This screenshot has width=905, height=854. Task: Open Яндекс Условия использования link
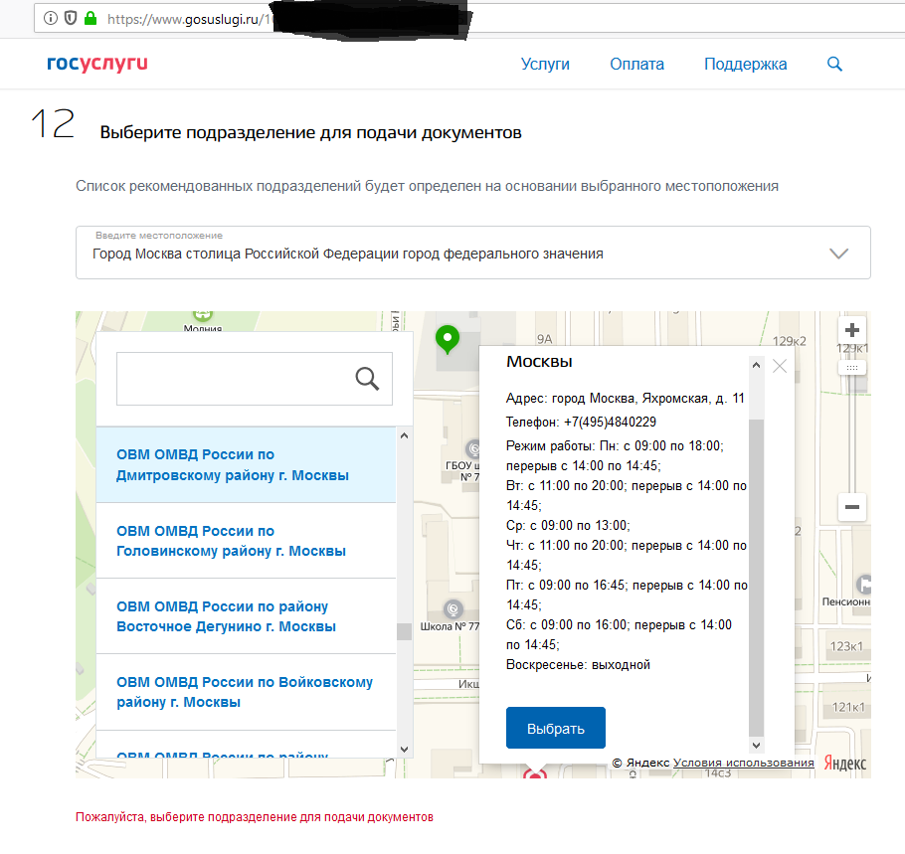point(744,763)
